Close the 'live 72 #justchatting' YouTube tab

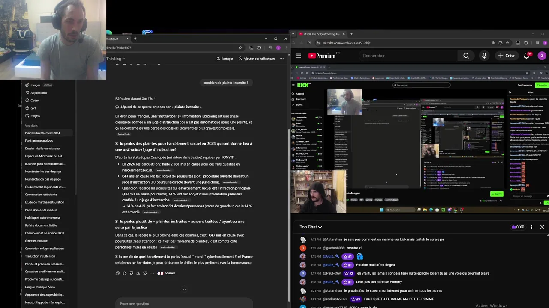tap(343, 34)
